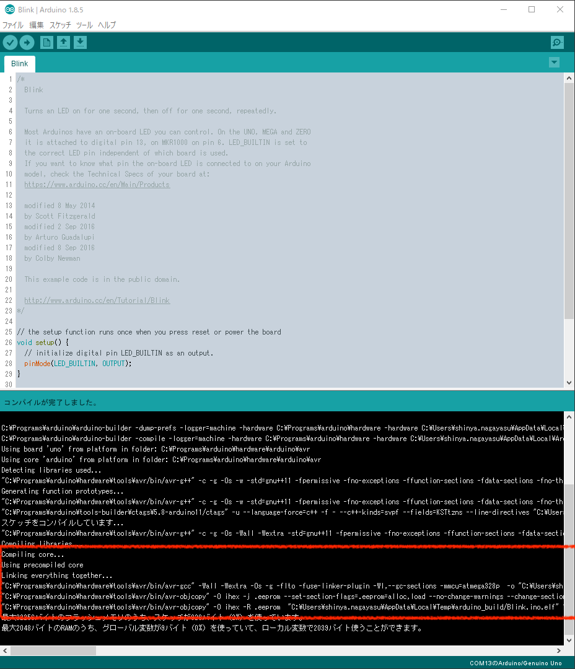Open the 編集 menu
Screen dimensions: 575x669
click(37, 25)
